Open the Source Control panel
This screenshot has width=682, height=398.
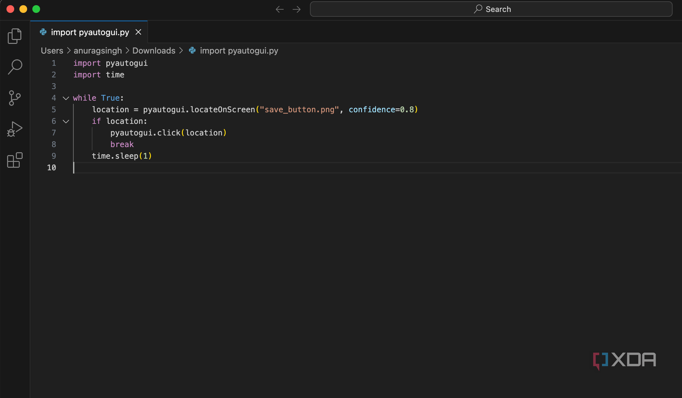[14, 98]
